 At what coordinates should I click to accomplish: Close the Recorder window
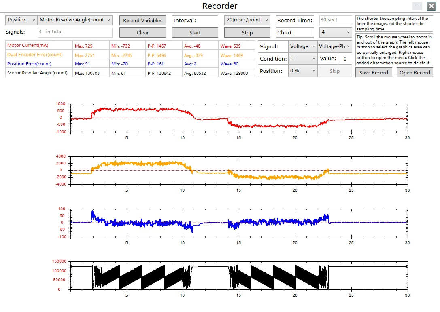coord(431,6)
